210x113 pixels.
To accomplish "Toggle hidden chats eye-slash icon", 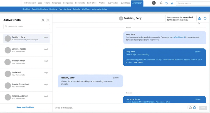I will pyautogui.click(x=43, y=20).
